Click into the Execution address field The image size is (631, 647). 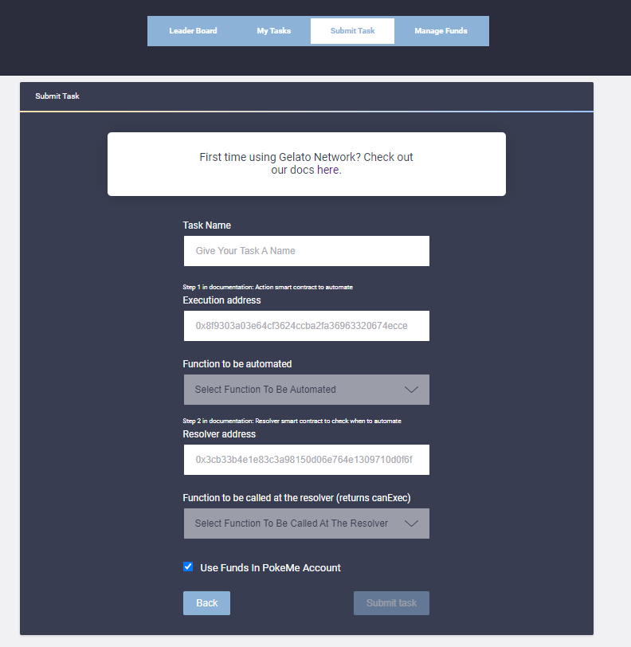(x=306, y=326)
